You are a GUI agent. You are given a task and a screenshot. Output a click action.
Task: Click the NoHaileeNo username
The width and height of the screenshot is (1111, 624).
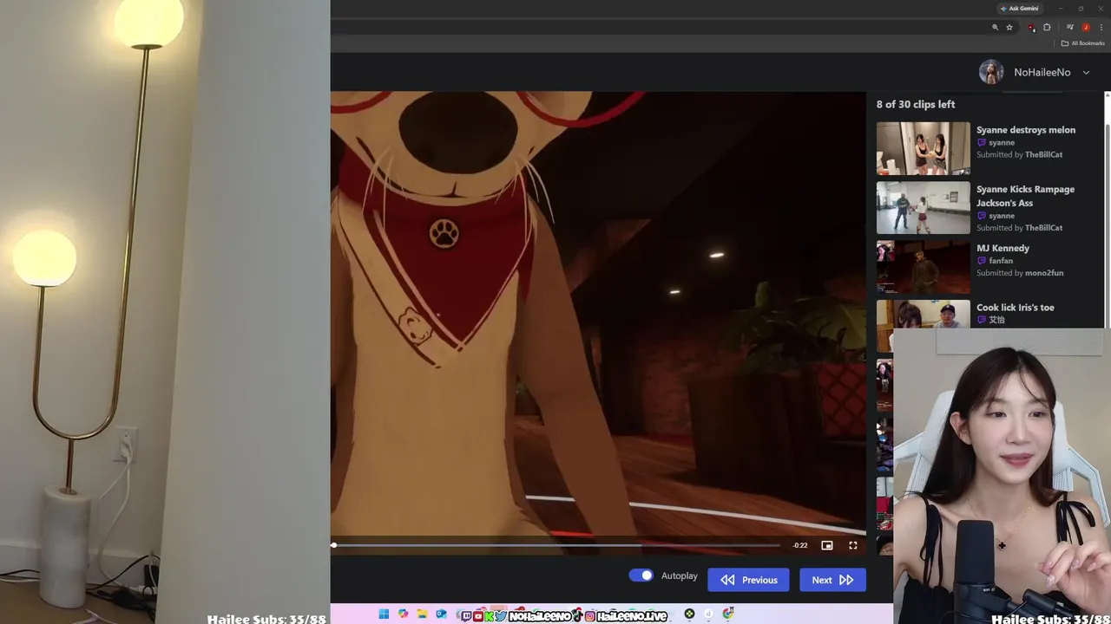[x=1042, y=73]
